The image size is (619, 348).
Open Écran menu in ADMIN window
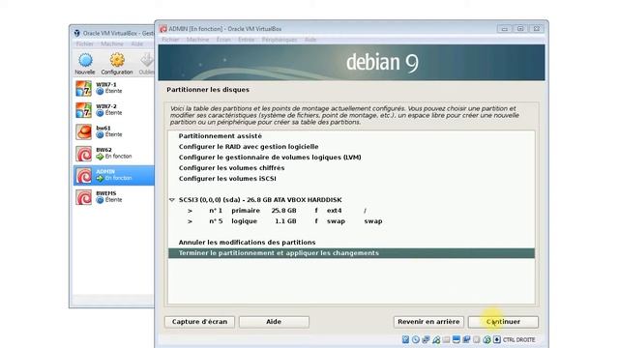(223, 40)
